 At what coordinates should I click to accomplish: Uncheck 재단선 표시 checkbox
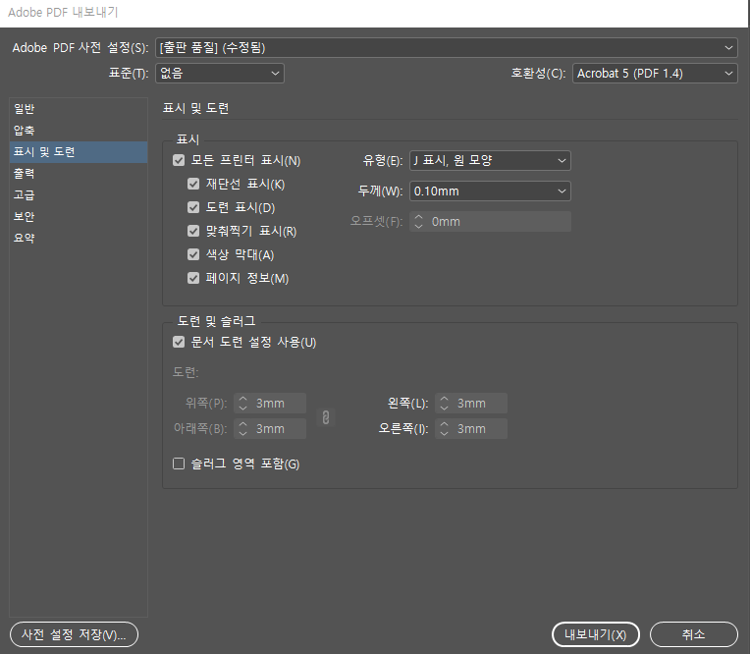pos(193,184)
